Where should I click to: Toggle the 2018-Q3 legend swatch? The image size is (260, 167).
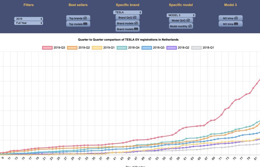pos(147,48)
